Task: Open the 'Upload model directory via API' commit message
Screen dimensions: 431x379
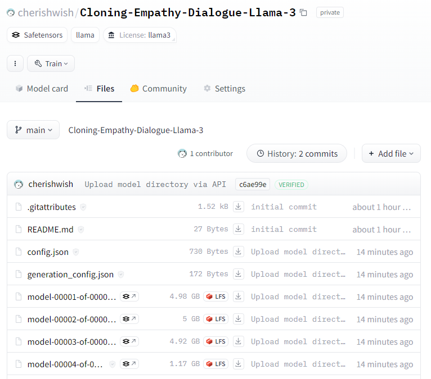Action: (x=155, y=184)
